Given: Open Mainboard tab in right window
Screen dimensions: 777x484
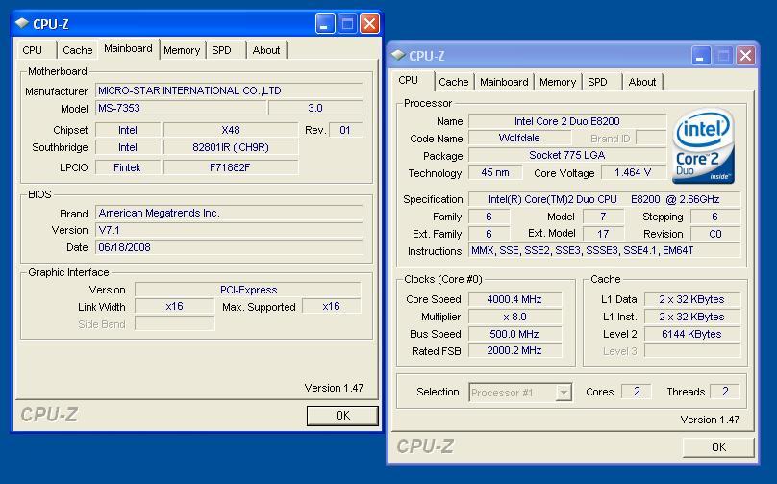Looking at the screenshot, I should (504, 82).
